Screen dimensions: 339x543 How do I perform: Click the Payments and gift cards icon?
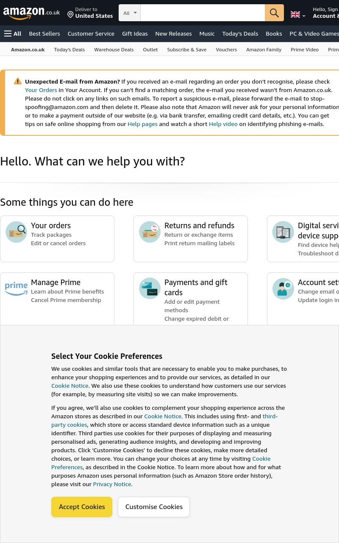point(150,288)
